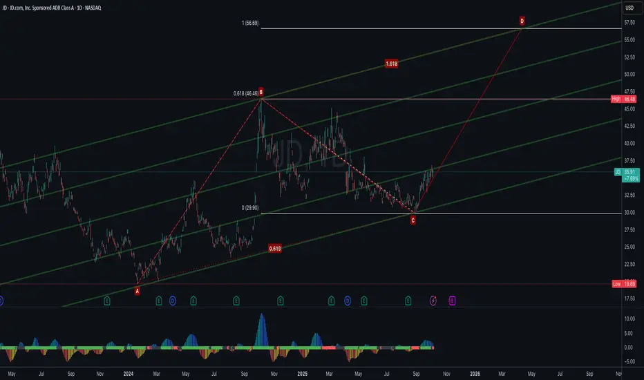Open the April 2025 dividend marker
The height and width of the screenshot is (380, 644).
(x=348, y=301)
